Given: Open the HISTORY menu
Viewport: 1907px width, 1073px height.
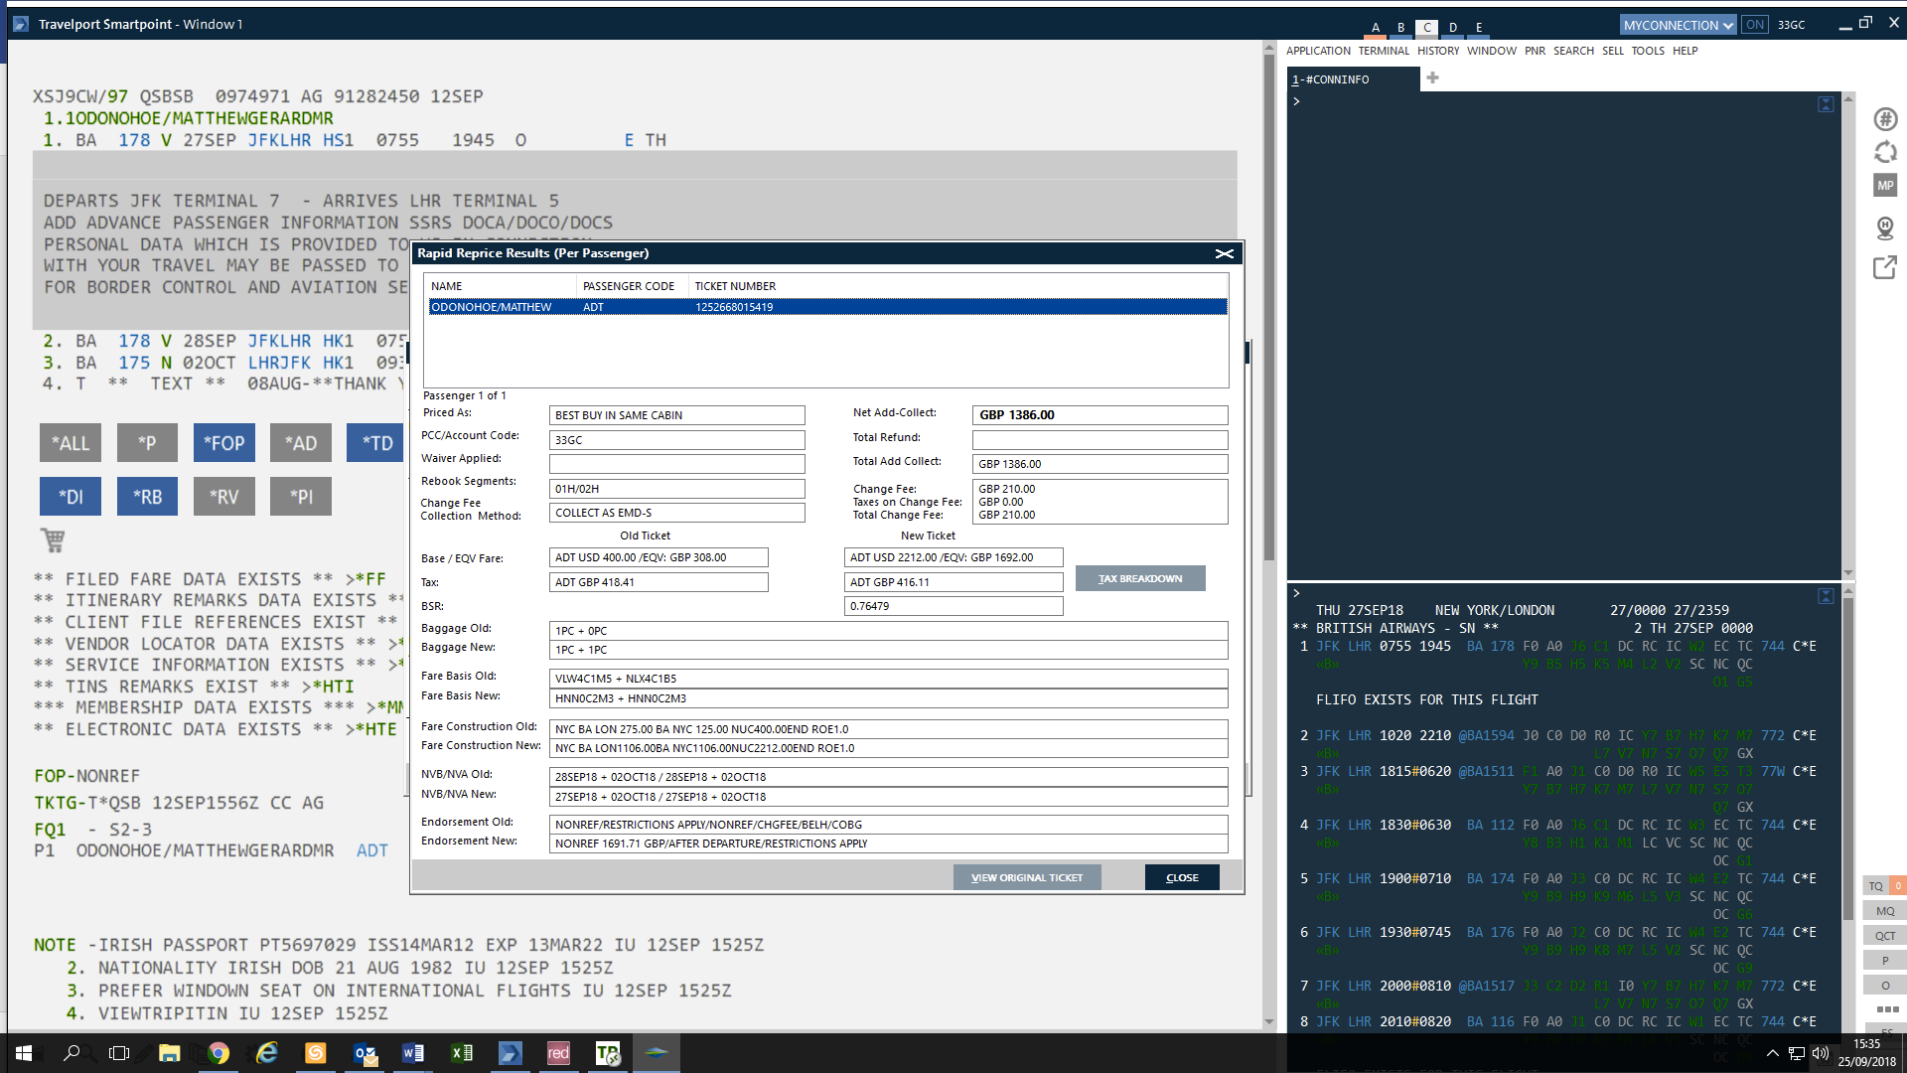Looking at the screenshot, I should (1438, 51).
